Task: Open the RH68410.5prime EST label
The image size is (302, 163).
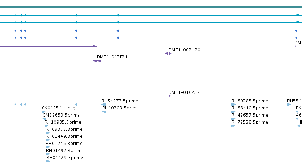Action: (x=249, y=108)
